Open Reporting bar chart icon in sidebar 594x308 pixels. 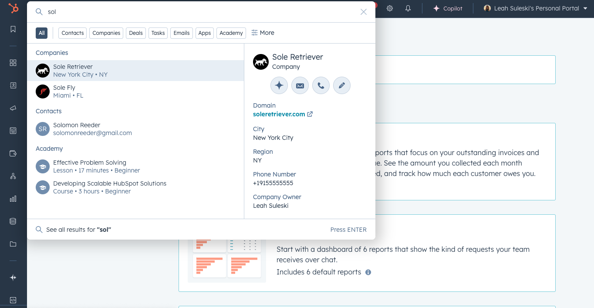click(13, 199)
